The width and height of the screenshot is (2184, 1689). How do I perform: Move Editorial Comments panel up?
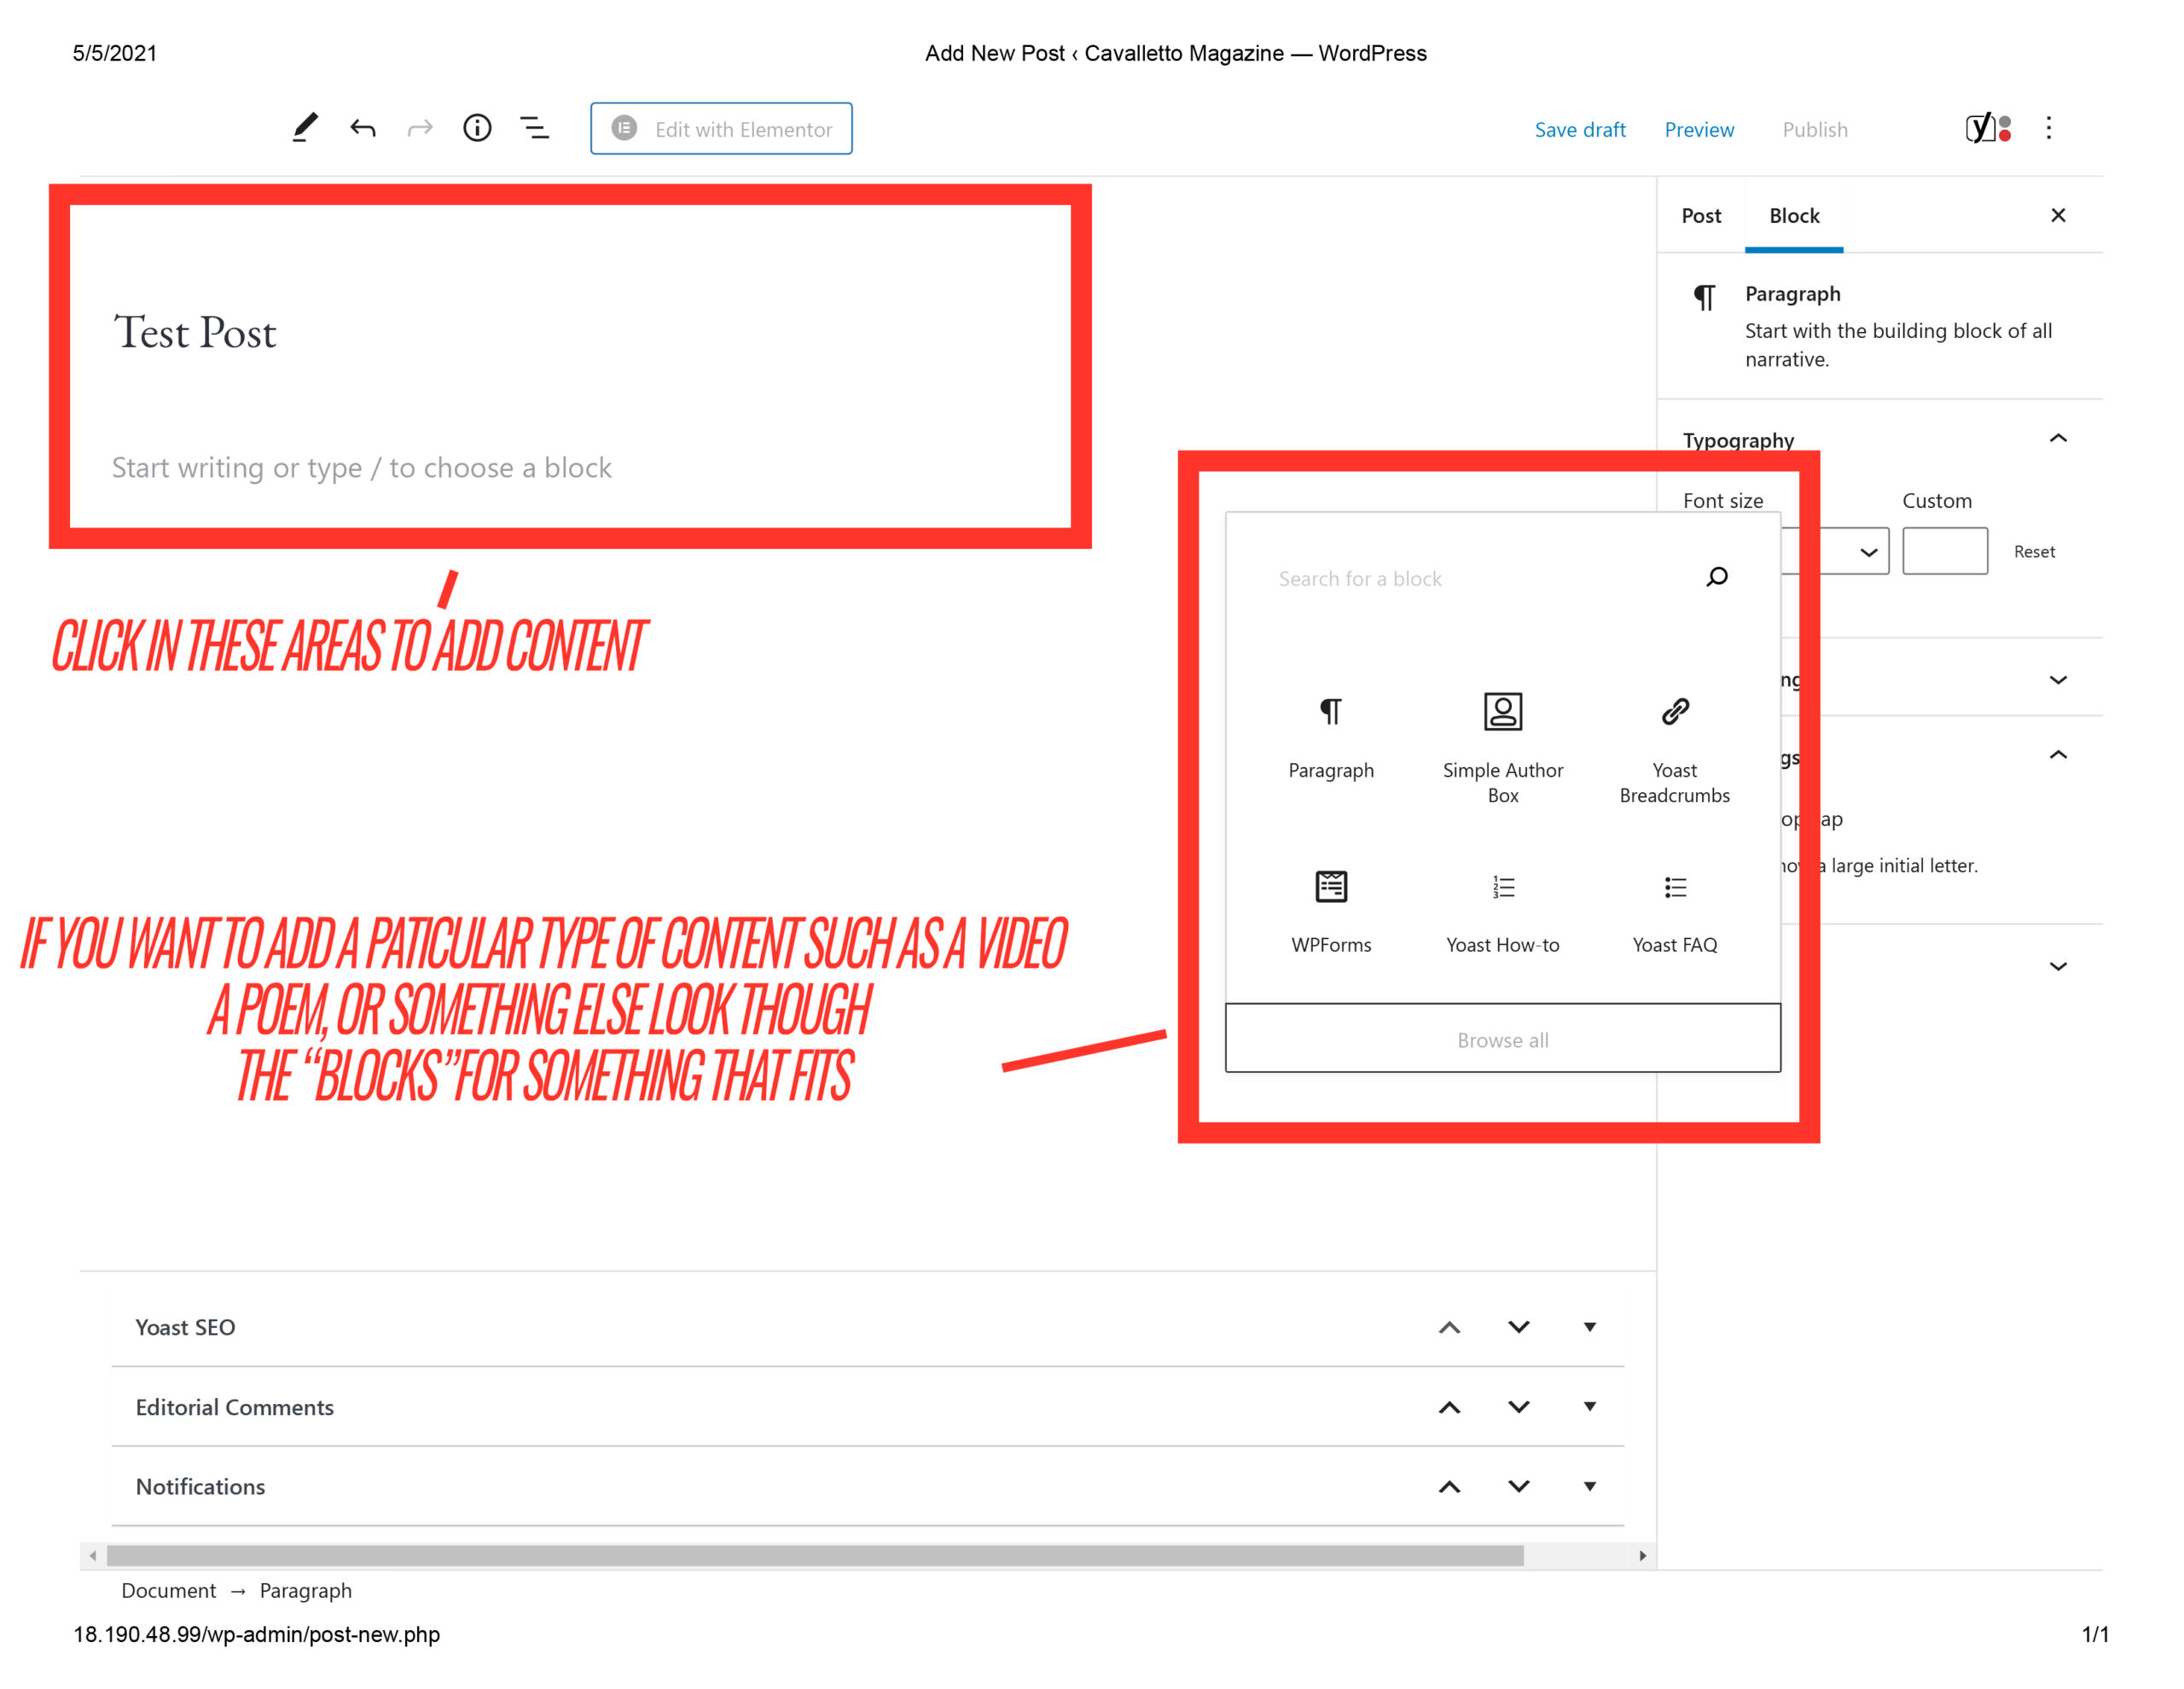pyautogui.click(x=1449, y=1408)
